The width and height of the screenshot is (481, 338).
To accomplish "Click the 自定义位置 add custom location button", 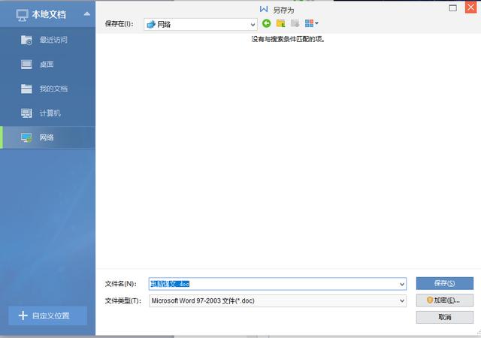I will click(47, 315).
